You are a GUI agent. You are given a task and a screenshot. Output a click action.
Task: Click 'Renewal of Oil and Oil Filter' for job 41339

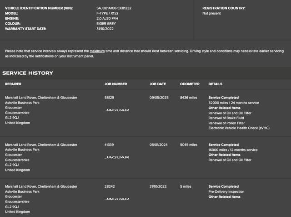(x=230, y=160)
